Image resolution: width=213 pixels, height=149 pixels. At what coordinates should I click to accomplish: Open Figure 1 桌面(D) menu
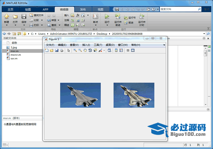110,45
